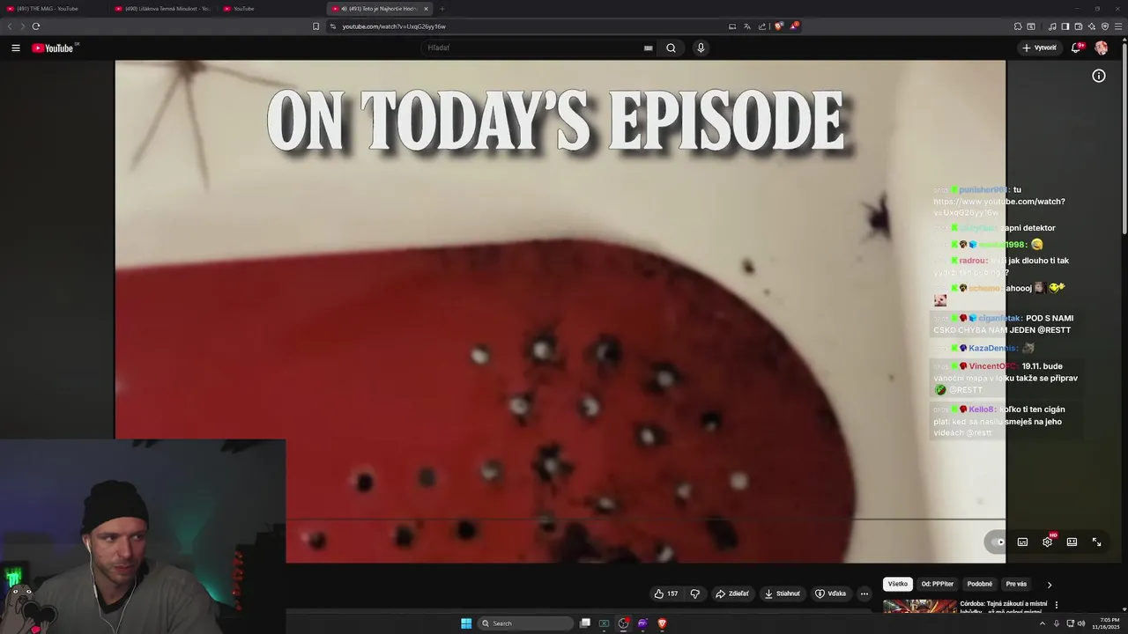
Task: Open the account avatar menu
Action: [1101, 48]
